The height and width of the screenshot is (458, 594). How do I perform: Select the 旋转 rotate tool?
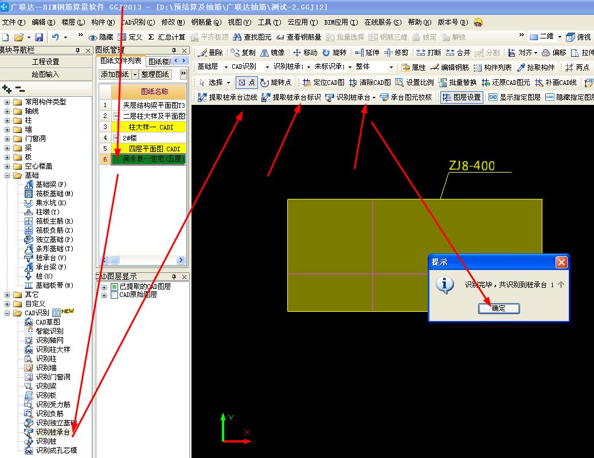click(334, 53)
